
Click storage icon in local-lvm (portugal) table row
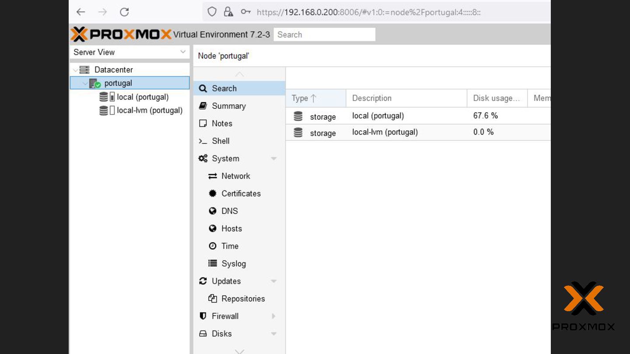(298, 132)
